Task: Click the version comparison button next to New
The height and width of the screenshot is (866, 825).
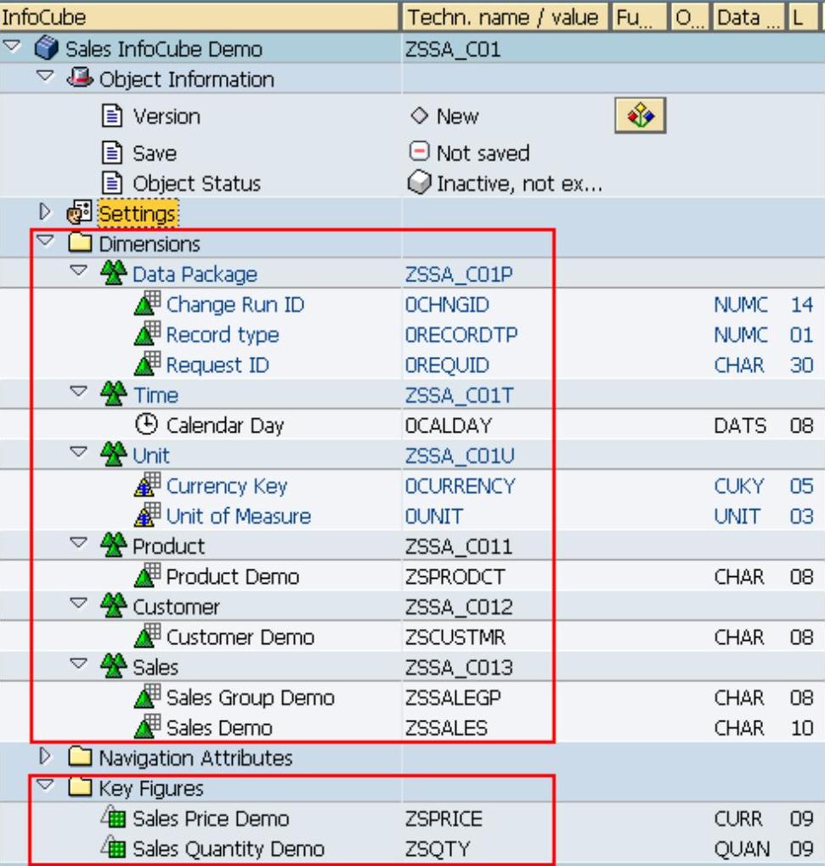Action: 640,116
